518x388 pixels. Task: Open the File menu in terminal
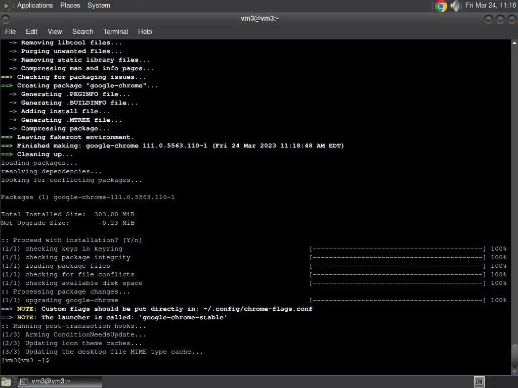(11, 32)
